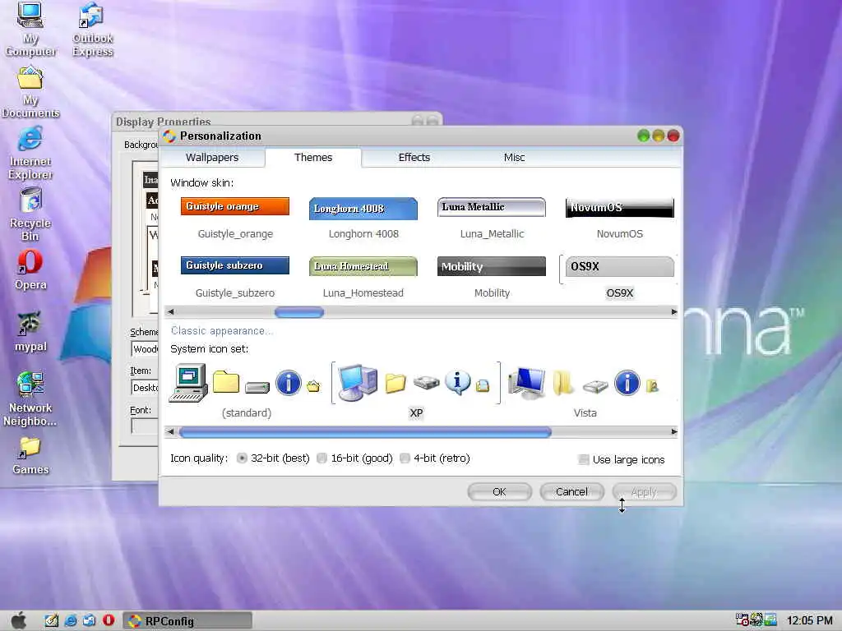Switch to the Themes tab
Image resolution: width=842 pixels, height=631 pixels.
click(313, 157)
